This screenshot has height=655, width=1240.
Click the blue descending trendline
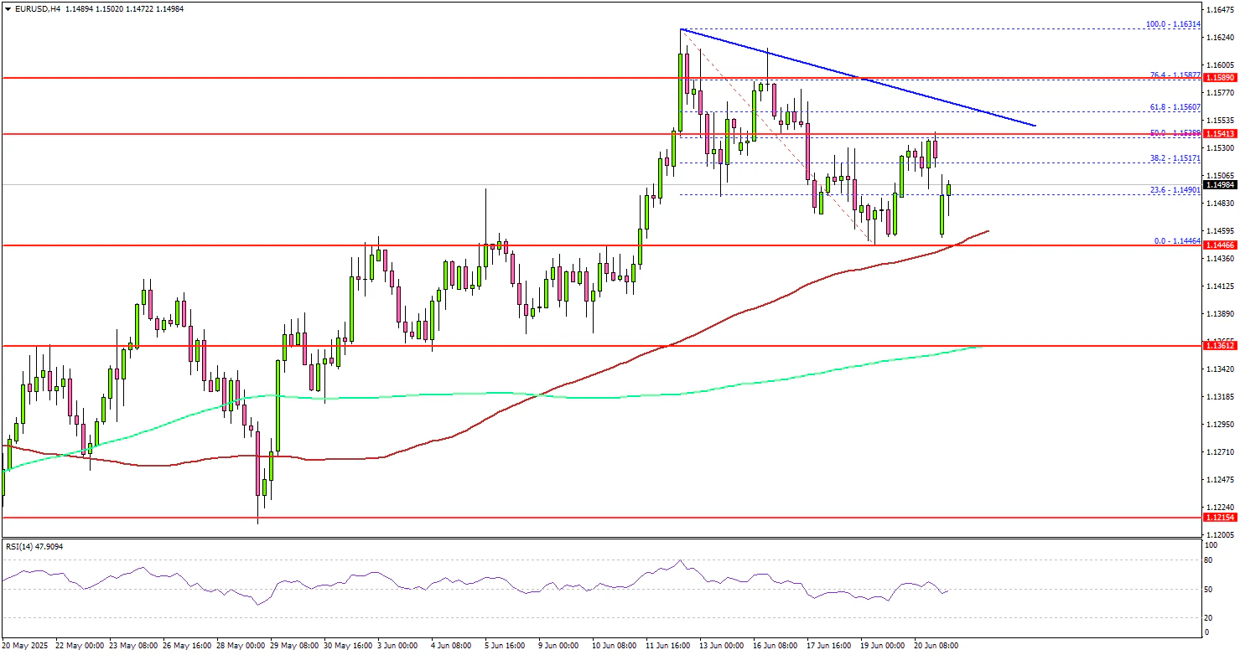coord(864,80)
